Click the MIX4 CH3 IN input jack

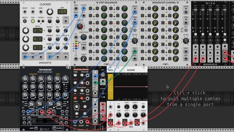[x=210, y=59]
